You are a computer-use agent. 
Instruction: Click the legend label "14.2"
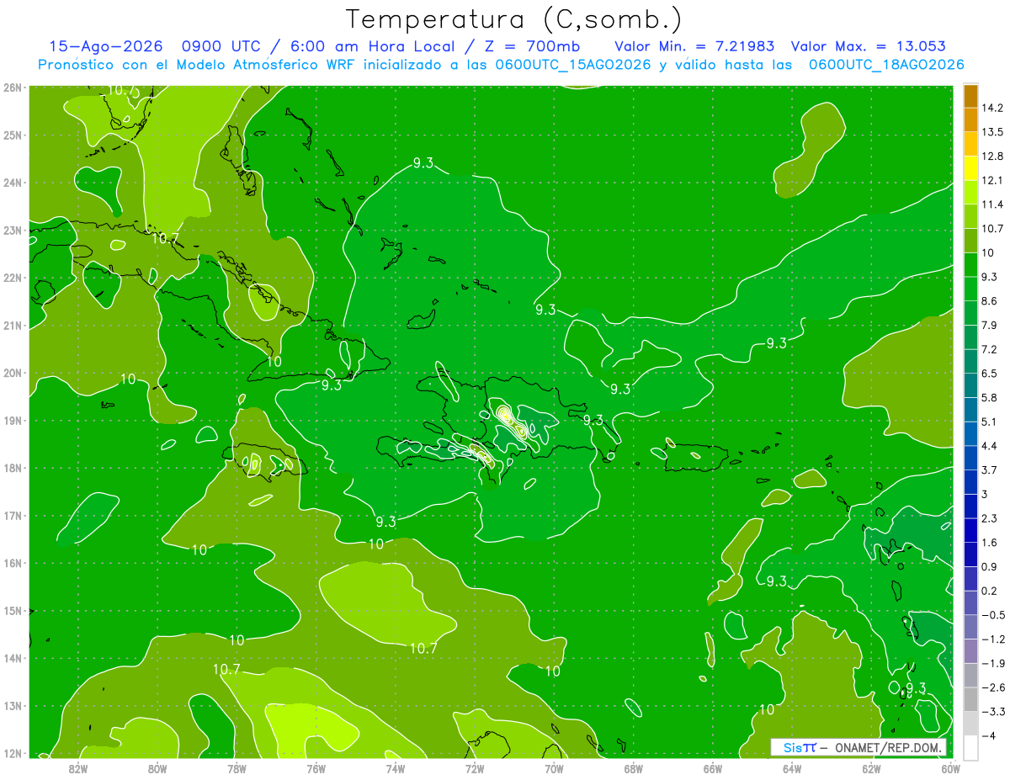(x=991, y=108)
